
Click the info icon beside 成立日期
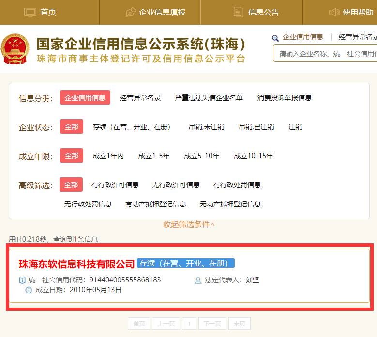(x=29, y=290)
